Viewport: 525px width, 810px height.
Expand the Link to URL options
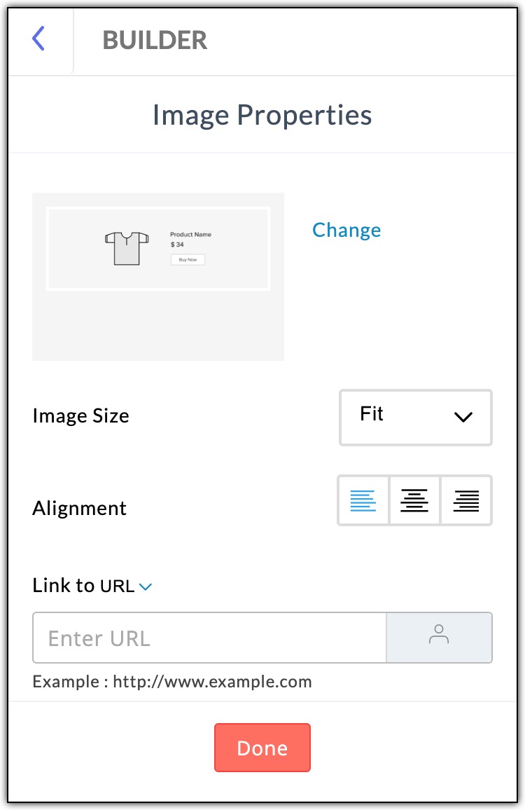pos(92,586)
